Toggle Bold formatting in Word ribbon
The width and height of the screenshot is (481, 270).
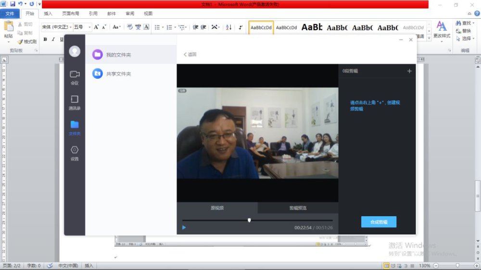click(45, 39)
